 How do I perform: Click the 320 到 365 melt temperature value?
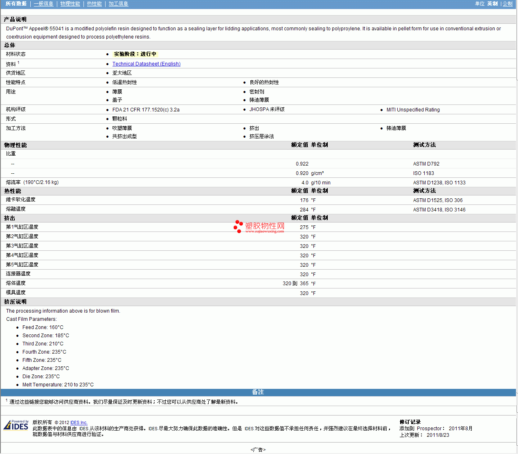coord(295,284)
